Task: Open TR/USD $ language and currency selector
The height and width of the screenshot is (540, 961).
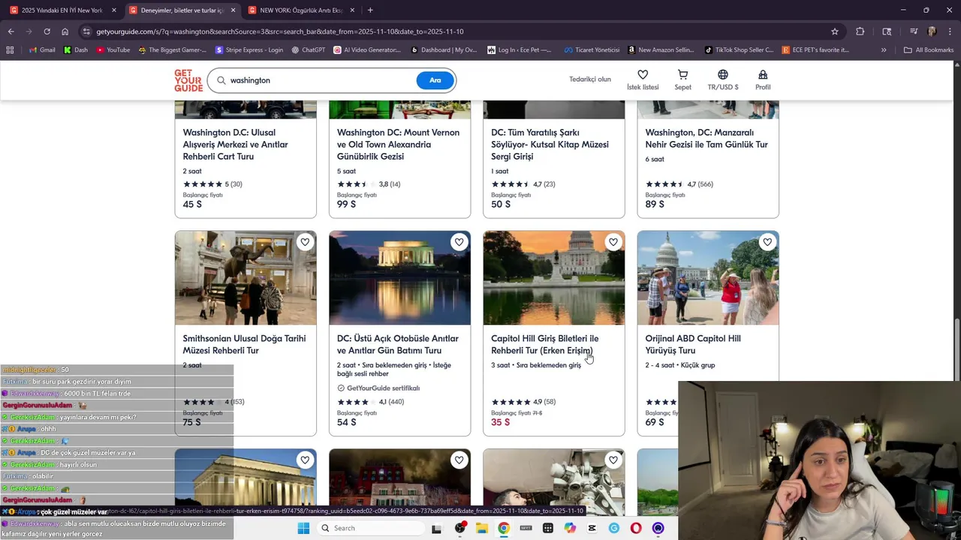Action: [723, 79]
